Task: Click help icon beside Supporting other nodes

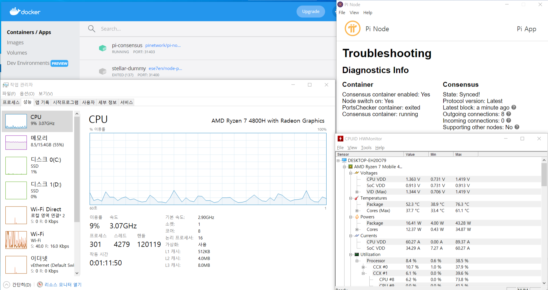Action: pyautogui.click(x=517, y=127)
